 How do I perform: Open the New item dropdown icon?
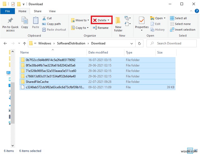point(128,18)
